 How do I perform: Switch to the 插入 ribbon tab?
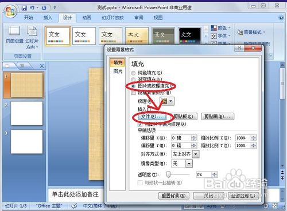coord(48,18)
